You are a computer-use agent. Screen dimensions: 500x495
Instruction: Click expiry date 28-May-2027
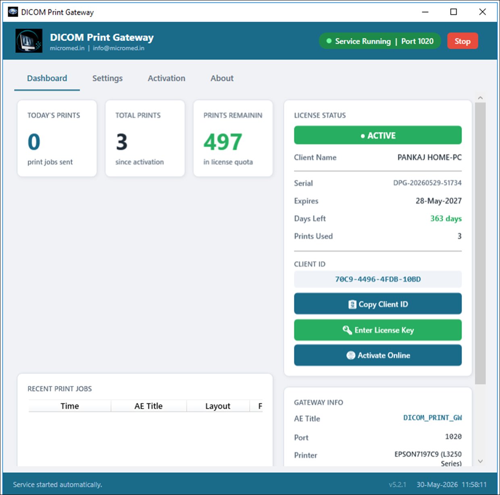point(439,201)
